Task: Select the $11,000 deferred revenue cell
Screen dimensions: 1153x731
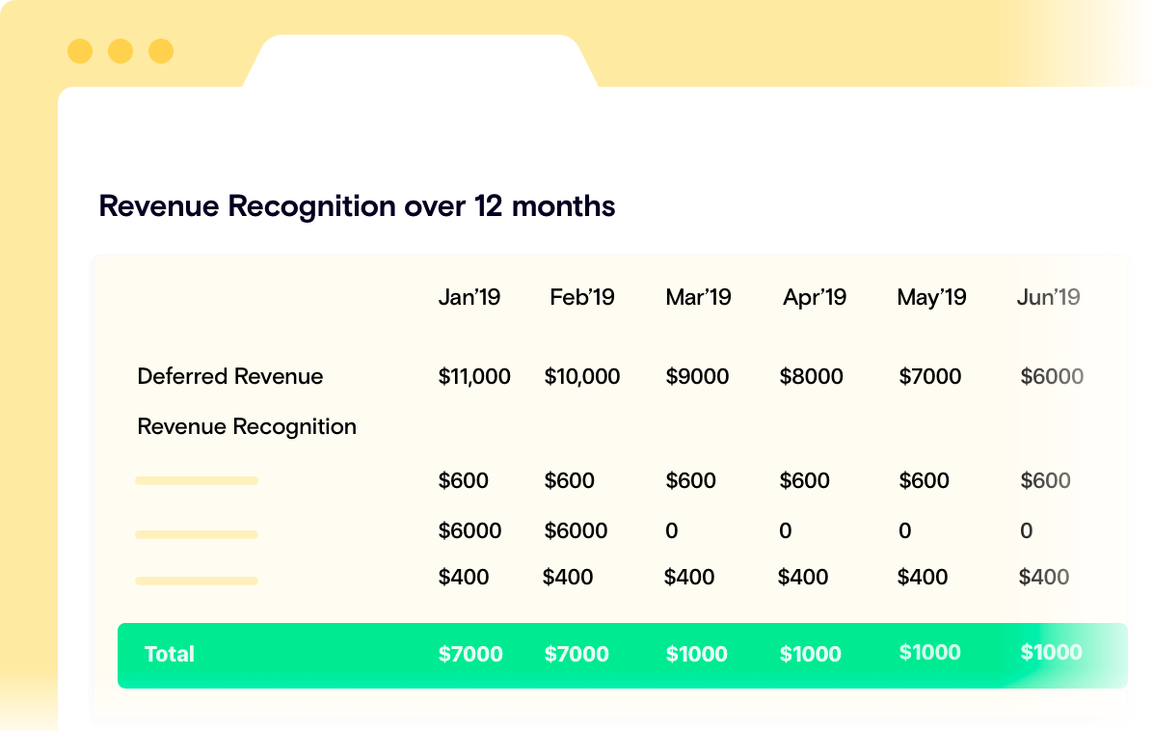Action: [x=474, y=376]
